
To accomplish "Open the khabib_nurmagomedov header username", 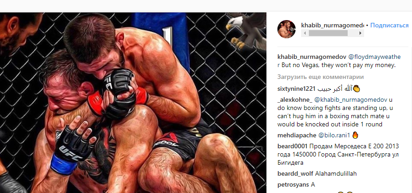I will (333, 26).
